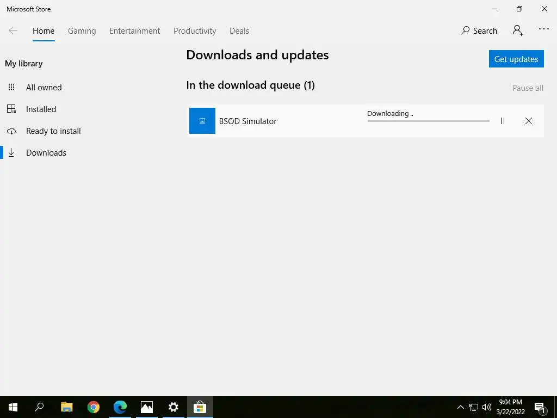Click Pause all downloads
The width and height of the screenshot is (557, 418).
coord(528,88)
